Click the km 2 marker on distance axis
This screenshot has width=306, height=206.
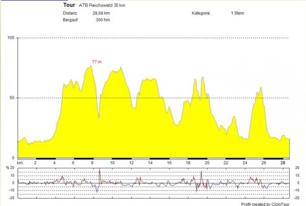pos(36,162)
